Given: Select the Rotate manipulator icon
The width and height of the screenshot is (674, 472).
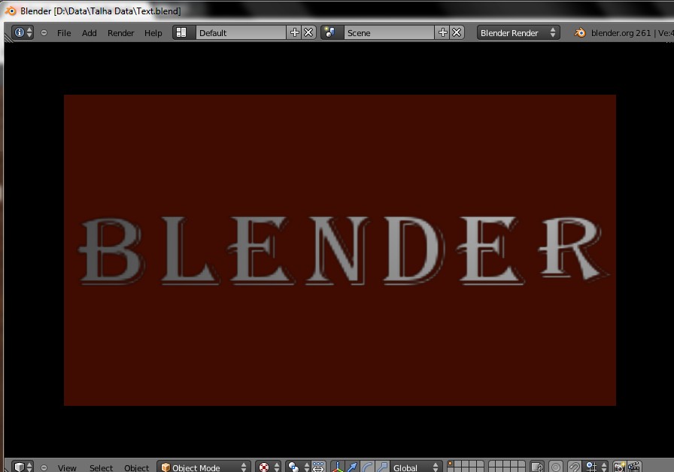Looking at the screenshot, I should pos(366,466).
